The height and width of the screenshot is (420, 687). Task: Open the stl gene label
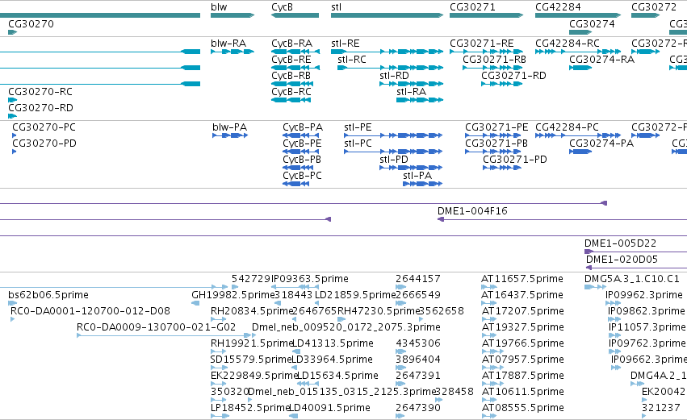coord(336,7)
